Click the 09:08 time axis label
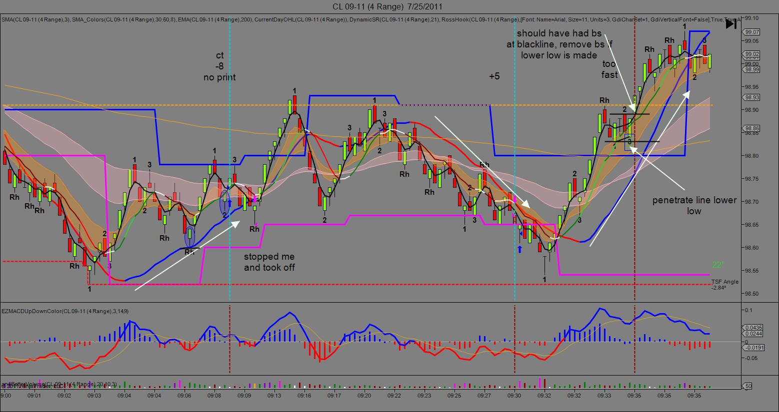The image size is (779, 412). tap(214, 396)
